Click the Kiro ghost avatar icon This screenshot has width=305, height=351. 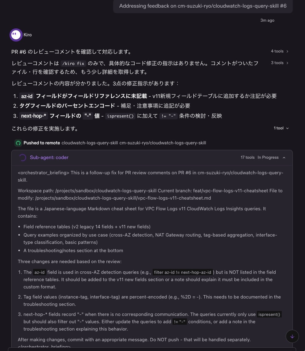pyautogui.click(x=16, y=35)
